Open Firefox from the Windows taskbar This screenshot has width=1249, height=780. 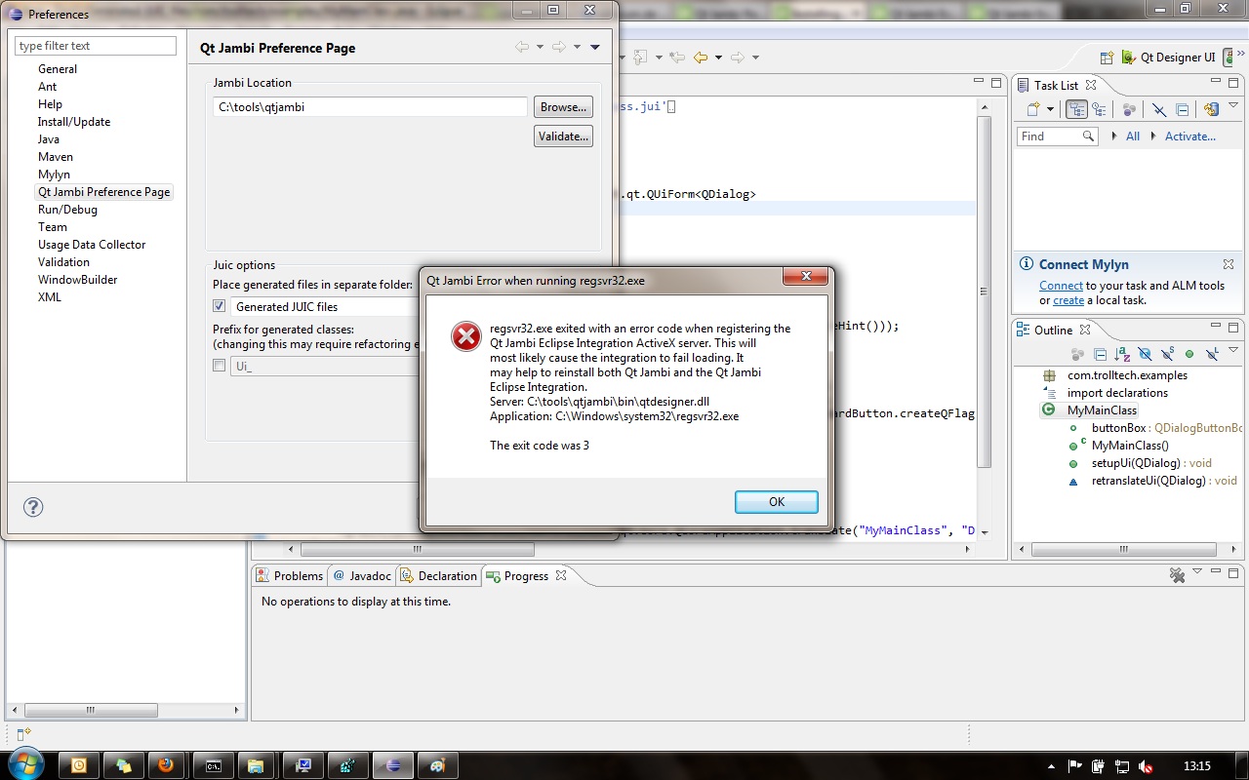tap(166, 765)
